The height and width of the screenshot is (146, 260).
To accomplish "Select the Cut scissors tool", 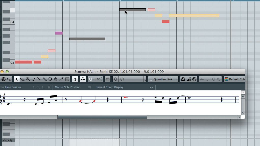I will pos(39,79).
